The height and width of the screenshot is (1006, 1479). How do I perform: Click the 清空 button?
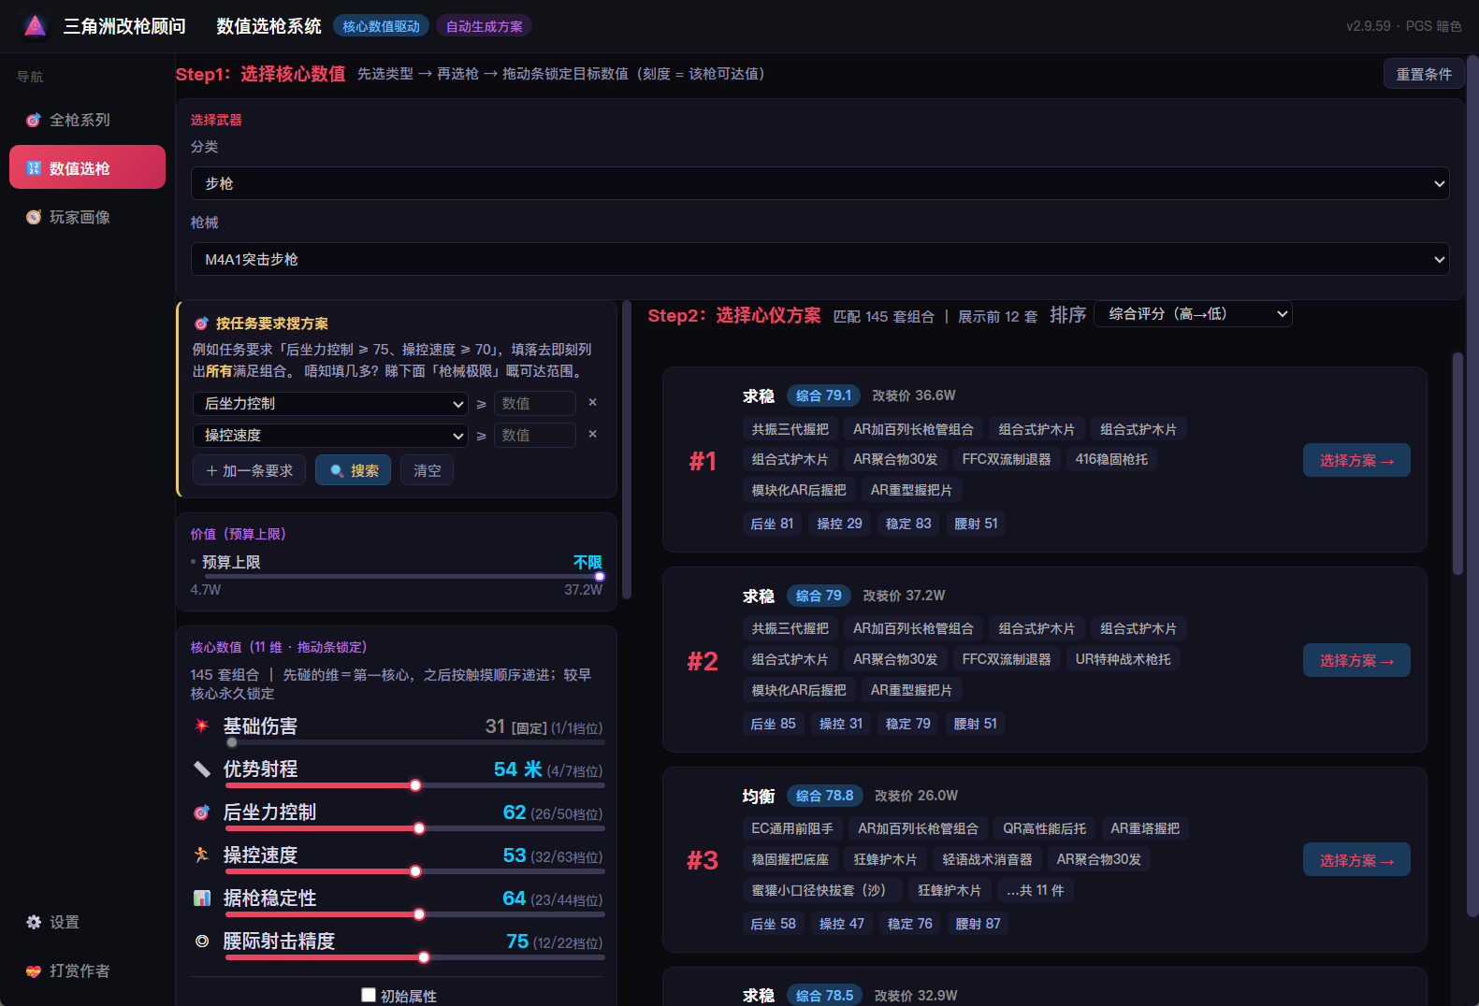[427, 470]
